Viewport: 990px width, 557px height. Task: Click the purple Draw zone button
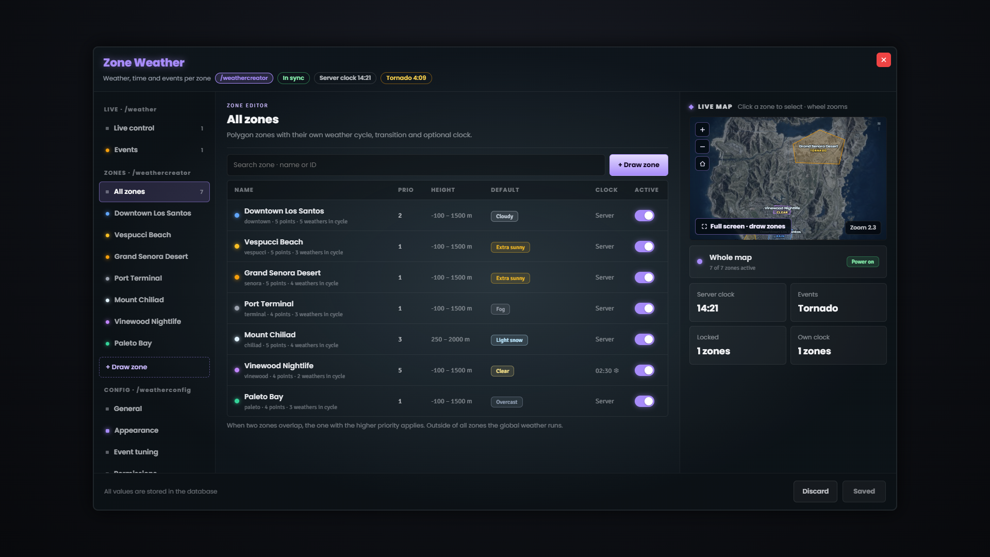[x=638, y=165]
